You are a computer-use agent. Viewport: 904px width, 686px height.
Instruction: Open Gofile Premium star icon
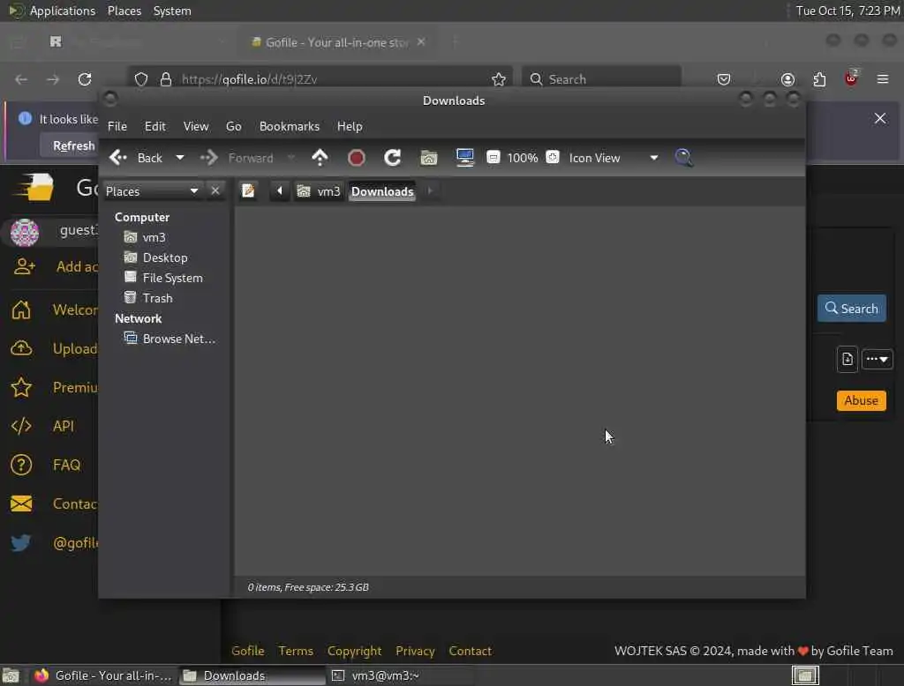[21, 388]
